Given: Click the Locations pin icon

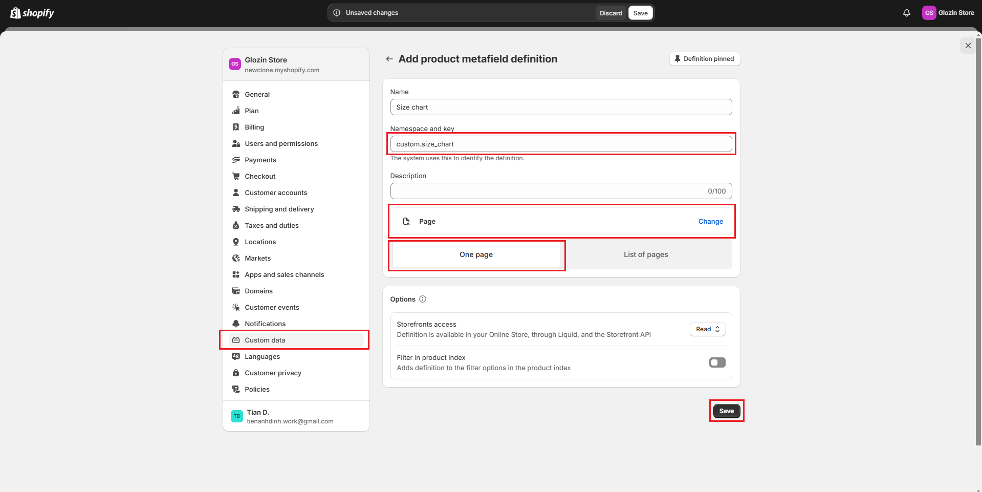Looking at the screenshot, I should click(x=236, y=242).
